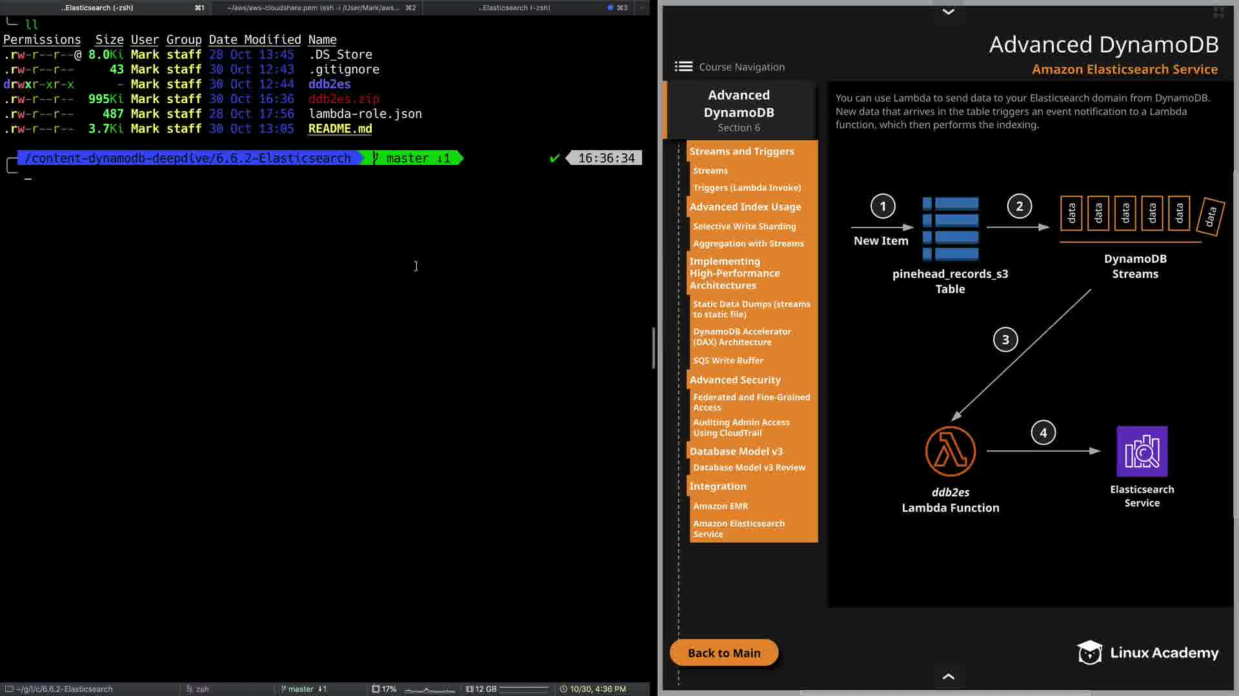Viewport: 1239px width, 696px height.
Task: Collapse the Advanced DynamoDB Section 6 header
Action: point(739,110)
